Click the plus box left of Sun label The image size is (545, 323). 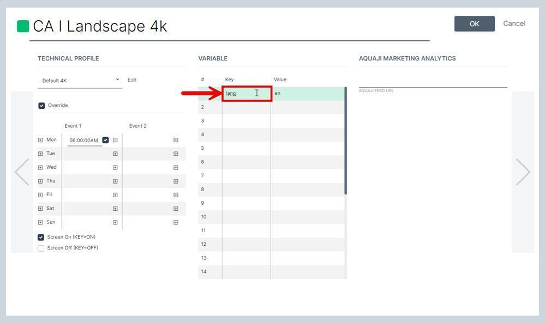40,222
